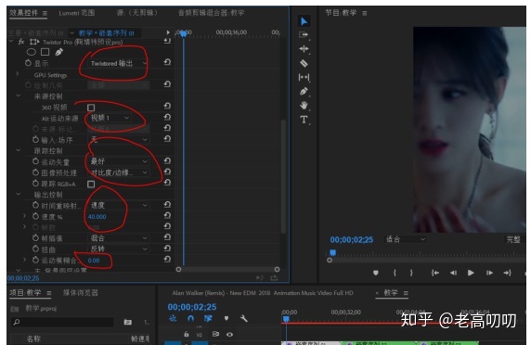Select the Hand tool

(x=304, y=106)
